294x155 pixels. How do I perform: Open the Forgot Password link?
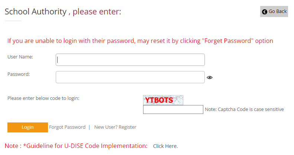pos(67,127)
